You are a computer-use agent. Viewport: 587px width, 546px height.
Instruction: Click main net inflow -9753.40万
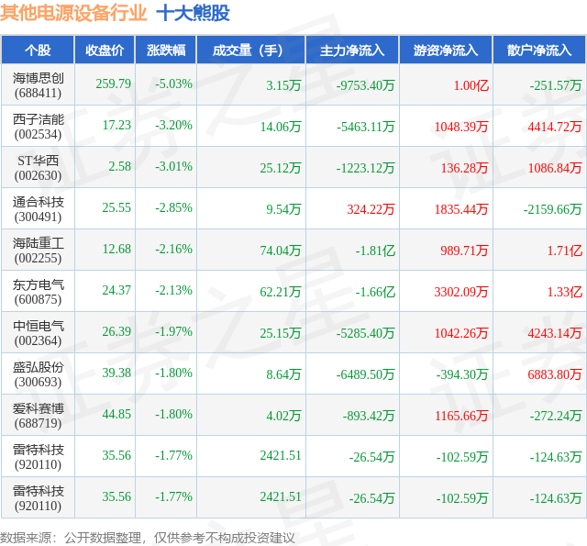click(x=365, y=85)
